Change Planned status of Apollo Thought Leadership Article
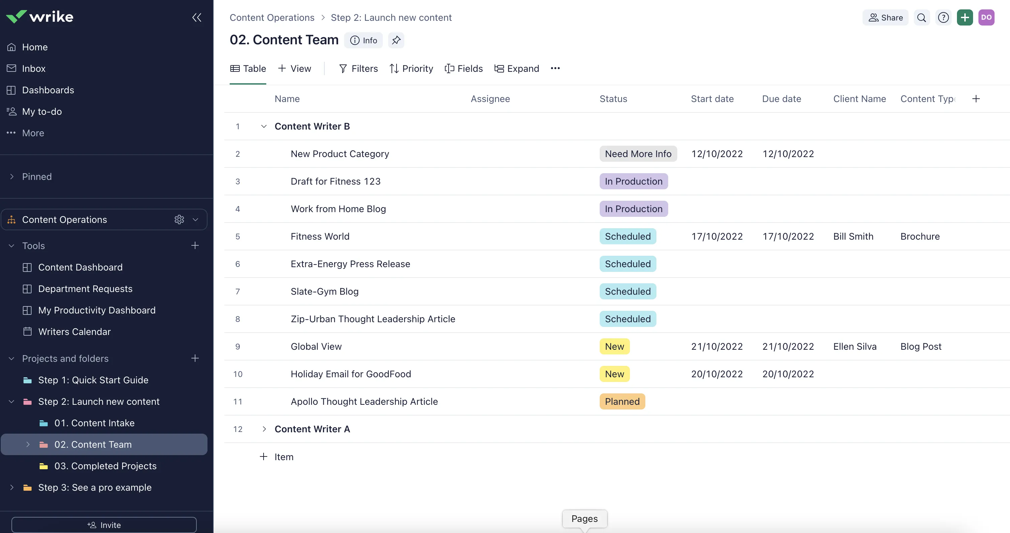This screenshot has width=1010, height=533. (x=622, y=402)
